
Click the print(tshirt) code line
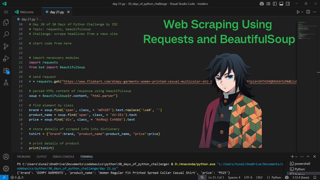[x=41, y=148]
